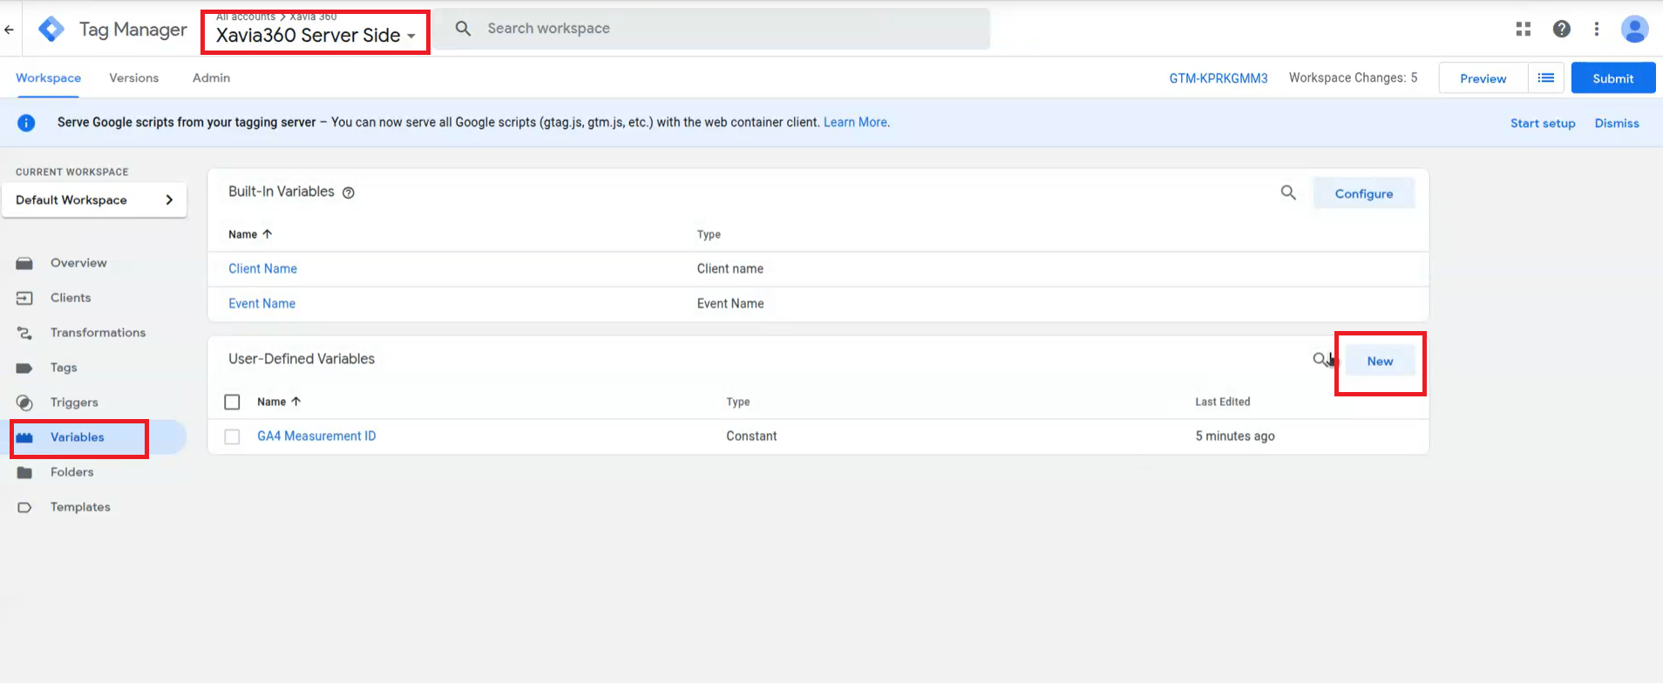
Task: Open Tags in the sidebar
Action: [x=64, y=368]
